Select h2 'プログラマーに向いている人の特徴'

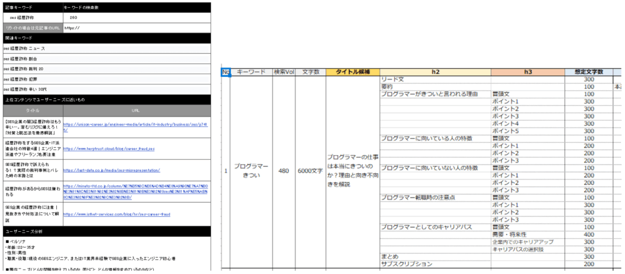[x=435, y=139]
